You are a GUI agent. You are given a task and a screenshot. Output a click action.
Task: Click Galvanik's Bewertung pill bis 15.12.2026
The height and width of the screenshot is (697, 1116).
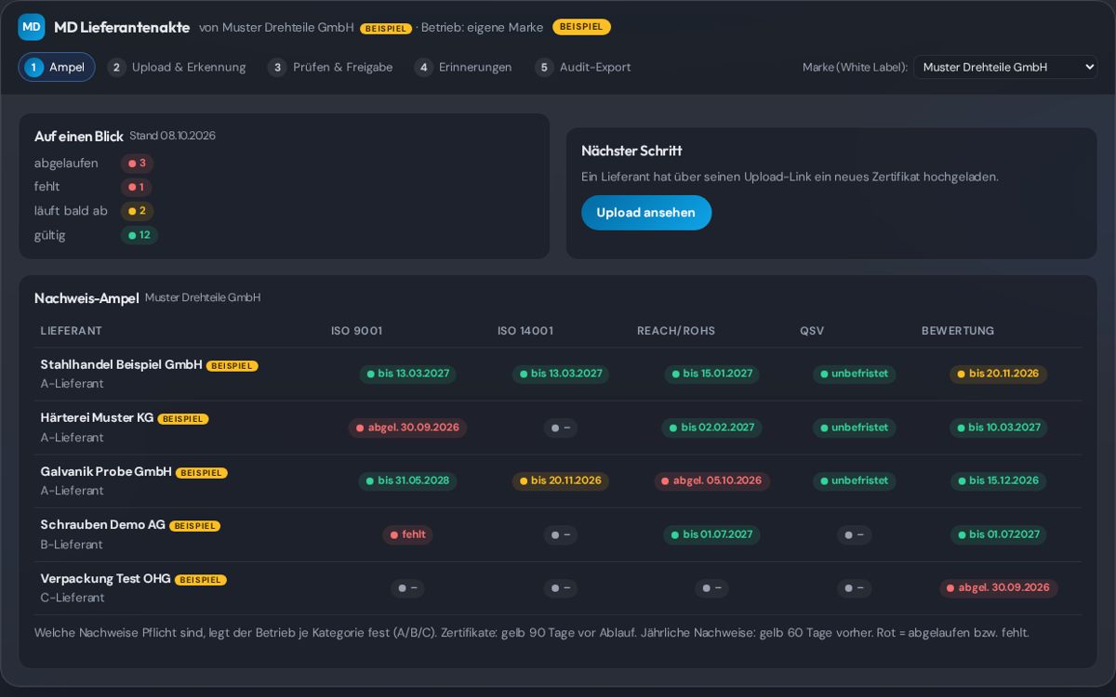998,480
